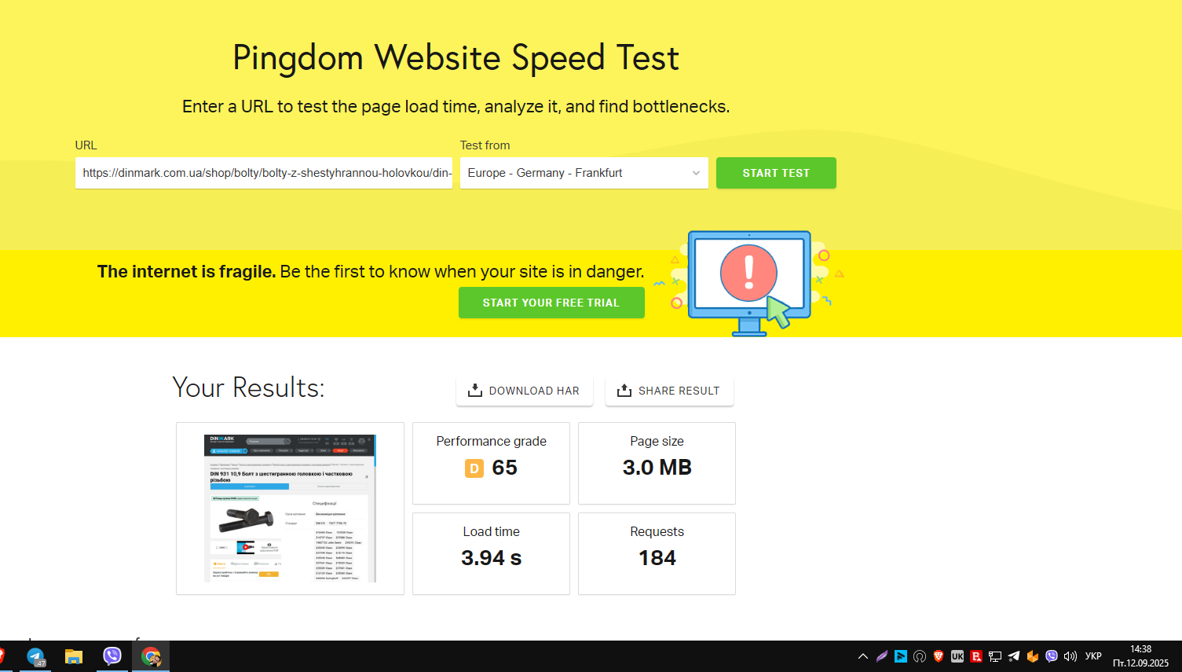Click the Brave icon at taskbar edge
The height and width of the screenshot is (672, 1182).
point(2,656)
